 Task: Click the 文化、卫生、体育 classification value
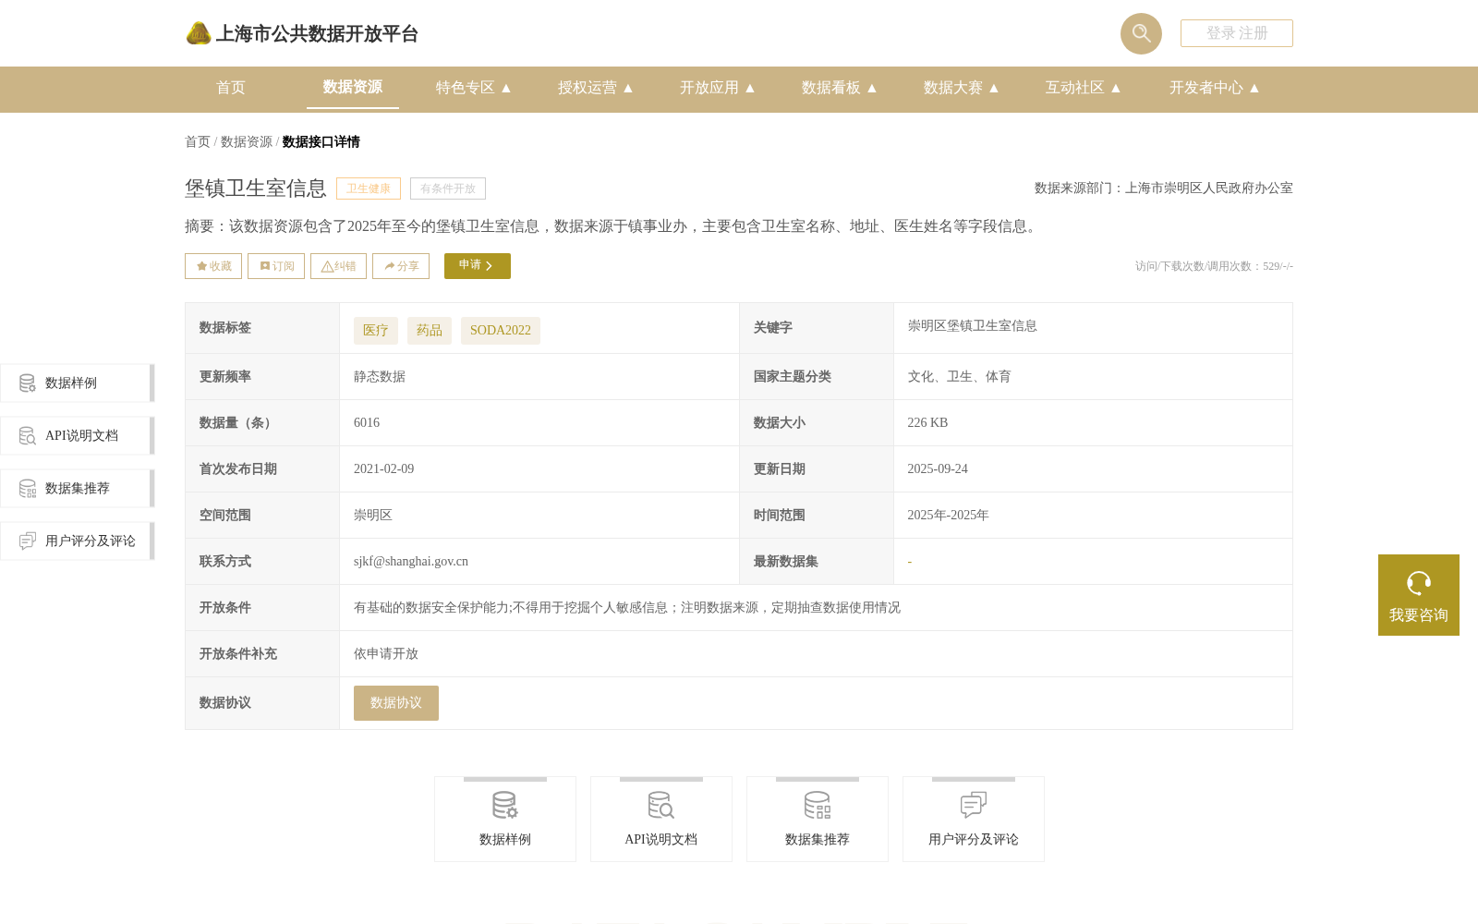960,376
